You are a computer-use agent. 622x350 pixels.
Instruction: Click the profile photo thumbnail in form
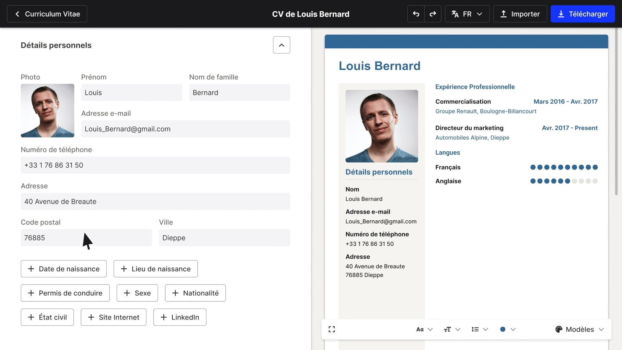coord(47,111)
